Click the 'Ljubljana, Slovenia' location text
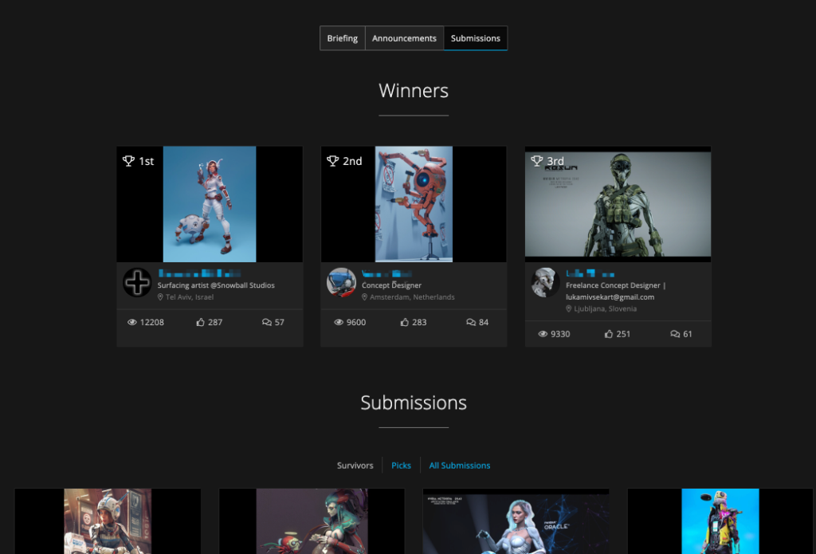This screenshot has height=554, width=816. coord(606,308)
